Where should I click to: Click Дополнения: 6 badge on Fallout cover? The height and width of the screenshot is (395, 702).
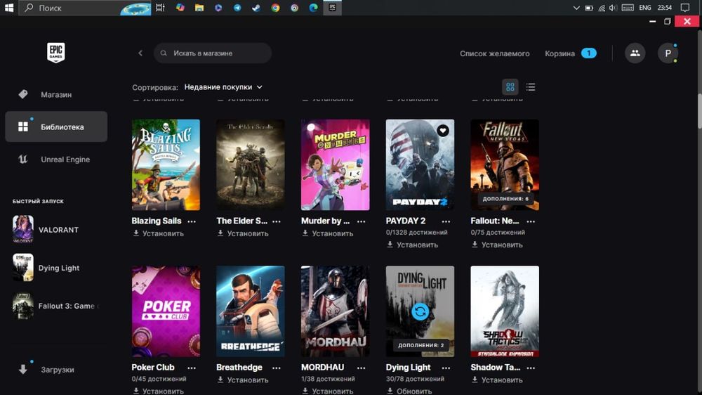[505, 199]
